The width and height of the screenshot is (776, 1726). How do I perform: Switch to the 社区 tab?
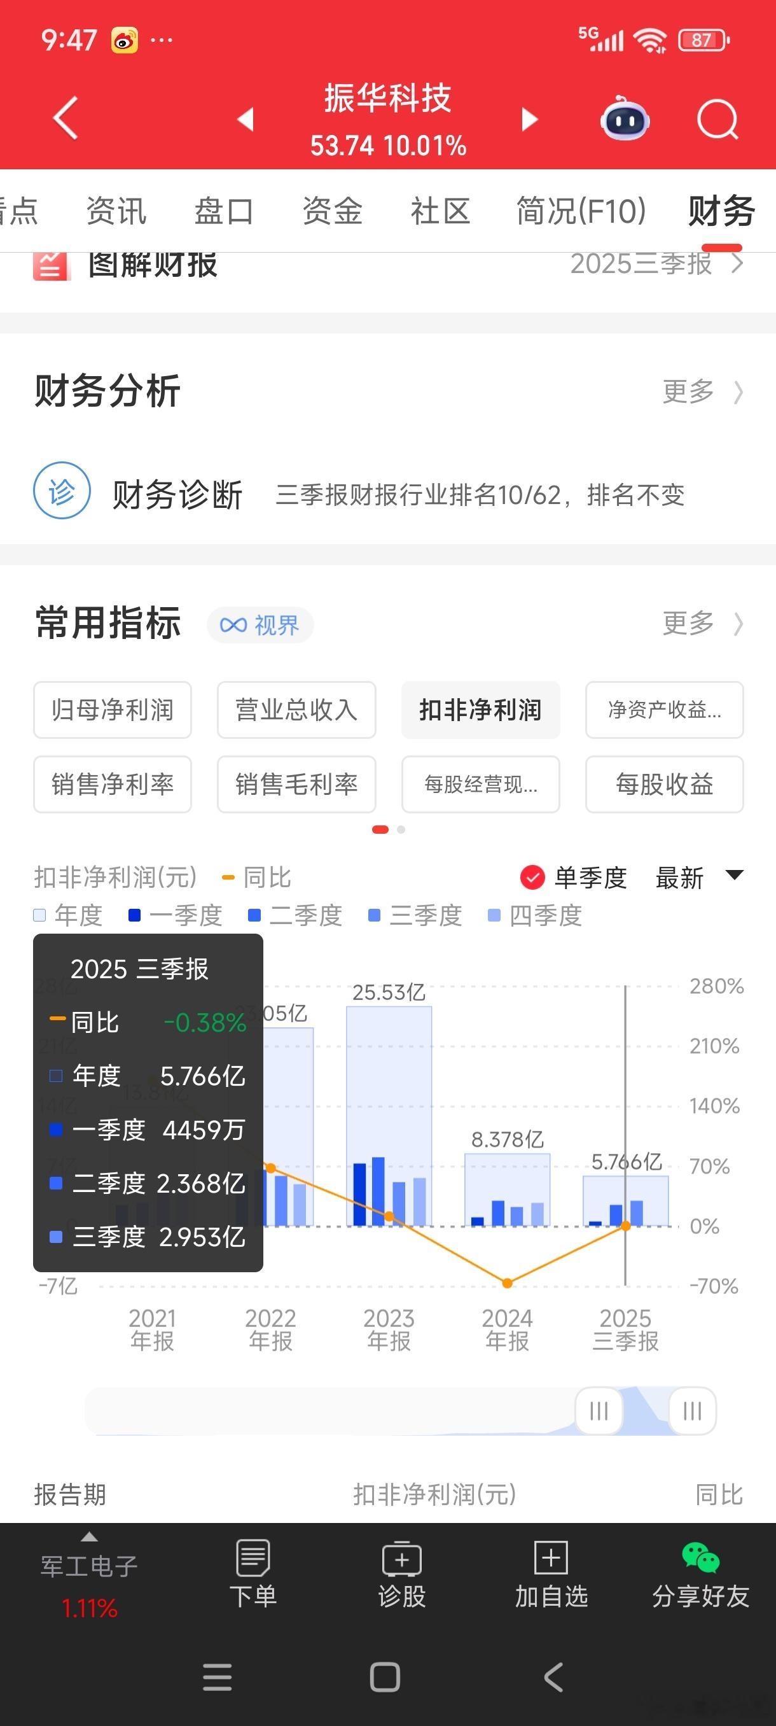point(441,211)
